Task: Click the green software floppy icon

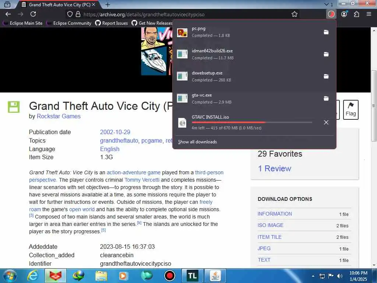Action: pos(14,107)
